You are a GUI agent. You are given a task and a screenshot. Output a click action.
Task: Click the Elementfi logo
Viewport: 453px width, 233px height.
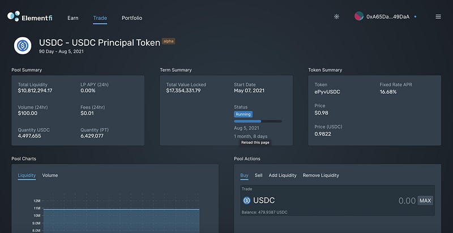pos(30,17)
